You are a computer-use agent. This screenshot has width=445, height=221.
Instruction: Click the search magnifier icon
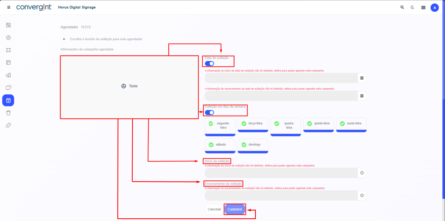pyautogui.click(x=402, y=7)
